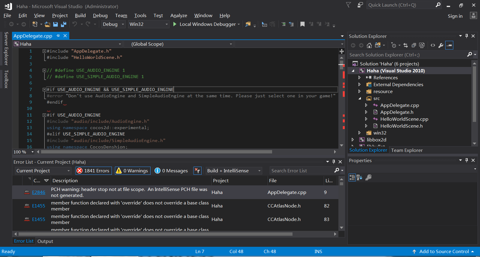
Task: Click the Save All toolbar icon
Action: (x=64, y=24)
